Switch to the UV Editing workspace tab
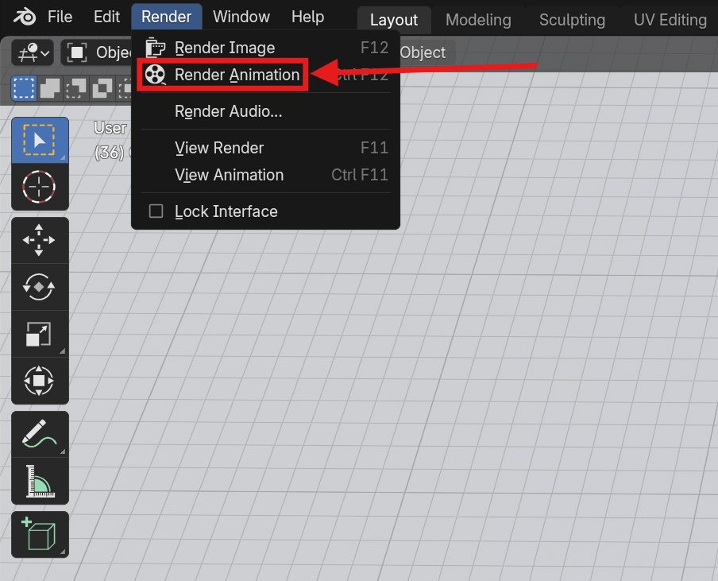718x581 pixels. pos(670,20)
